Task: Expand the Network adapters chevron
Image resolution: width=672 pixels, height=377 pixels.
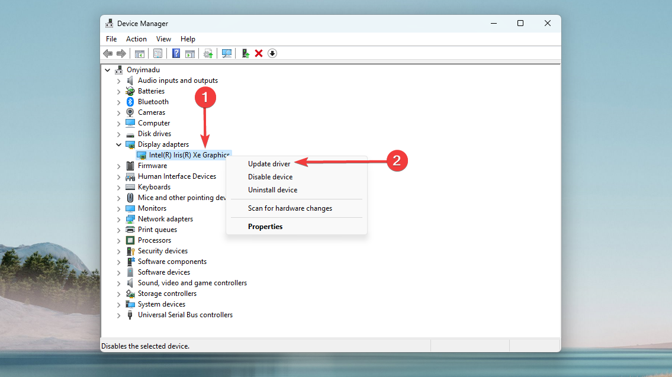Action: [x=119, y=220]
